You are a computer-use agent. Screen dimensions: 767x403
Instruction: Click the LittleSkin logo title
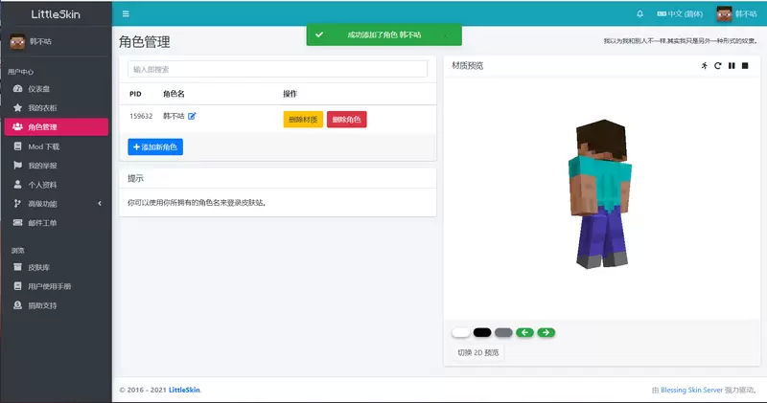coord(56,14)
